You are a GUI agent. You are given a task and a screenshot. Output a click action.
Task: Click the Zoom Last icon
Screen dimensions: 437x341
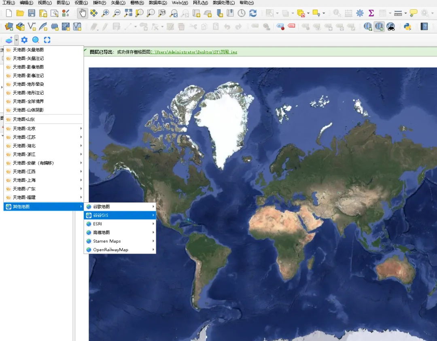pos(174,13)
